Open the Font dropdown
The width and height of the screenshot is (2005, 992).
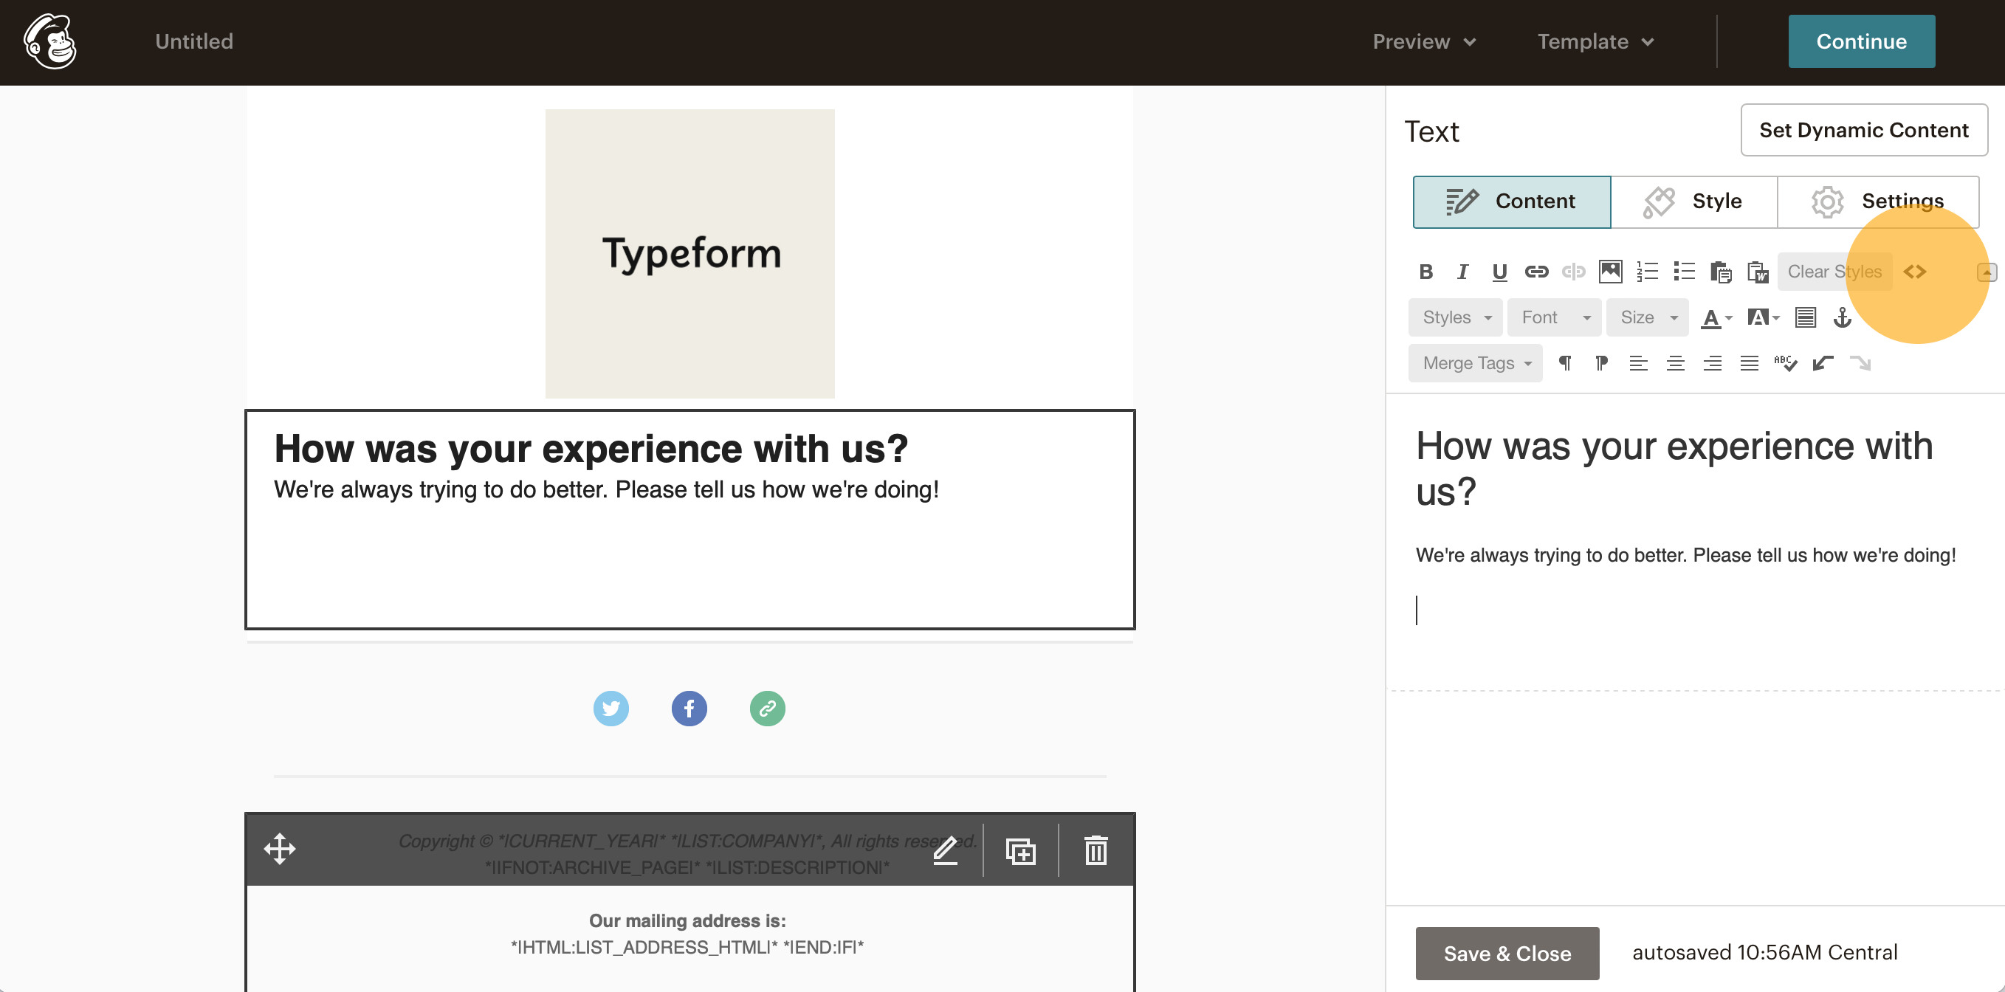point(1555,317)
